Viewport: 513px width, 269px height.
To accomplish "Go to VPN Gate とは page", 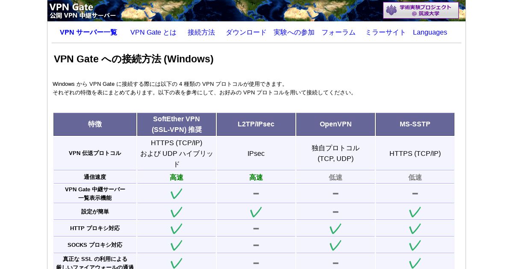I will 153,32.
